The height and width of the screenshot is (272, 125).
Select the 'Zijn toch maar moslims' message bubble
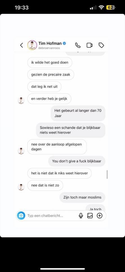point(82,197)
